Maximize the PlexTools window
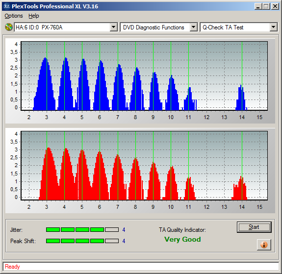282x274 pixels. [266, 6]
